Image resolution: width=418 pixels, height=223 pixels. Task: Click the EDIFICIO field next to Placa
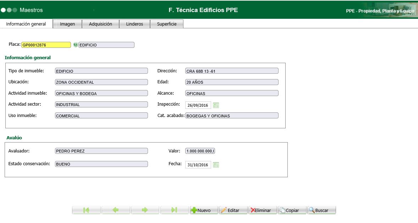tap(106, 45)
